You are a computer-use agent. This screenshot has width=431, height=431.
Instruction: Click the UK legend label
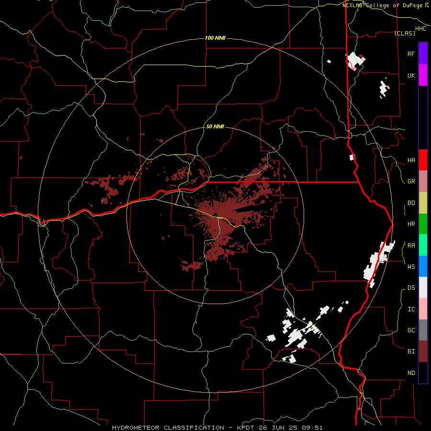(411, 75)
